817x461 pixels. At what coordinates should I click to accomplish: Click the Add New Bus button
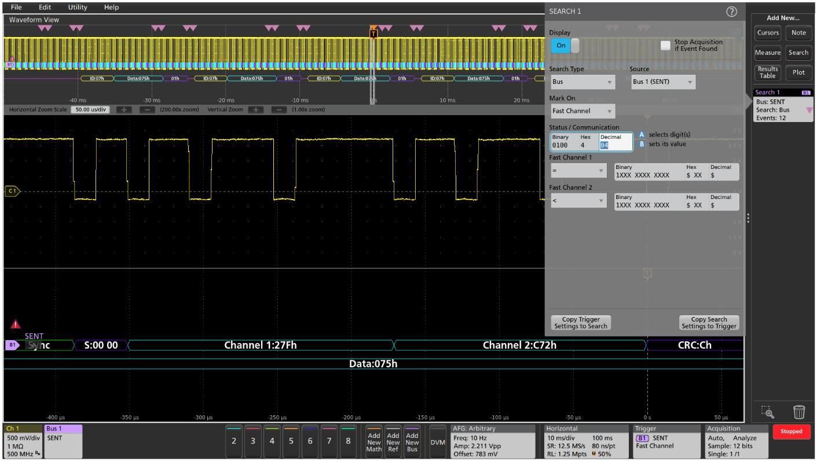pyautogui.click(x=412, y=441)
